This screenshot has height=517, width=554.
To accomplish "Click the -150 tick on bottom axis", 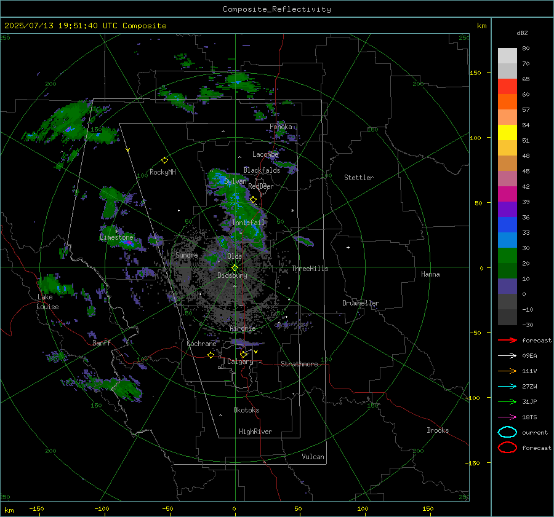I will (x=36, y=508).
